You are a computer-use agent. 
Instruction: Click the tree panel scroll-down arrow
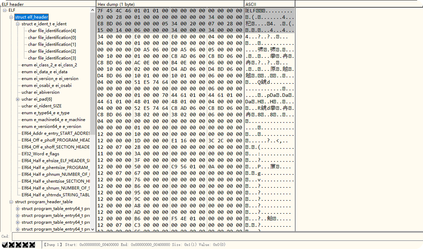(x=93, y=229)
